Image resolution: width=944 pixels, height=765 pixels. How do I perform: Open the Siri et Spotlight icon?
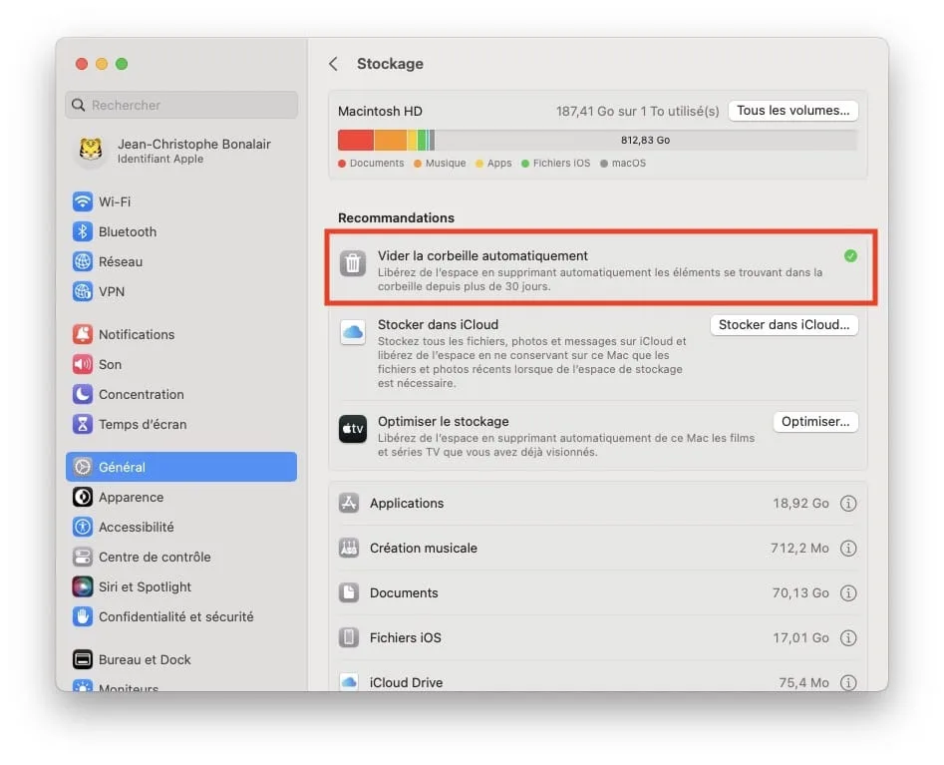point(83,586)
